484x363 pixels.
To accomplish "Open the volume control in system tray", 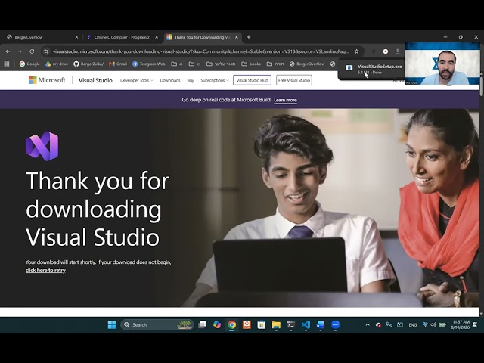I will [433, 324].
